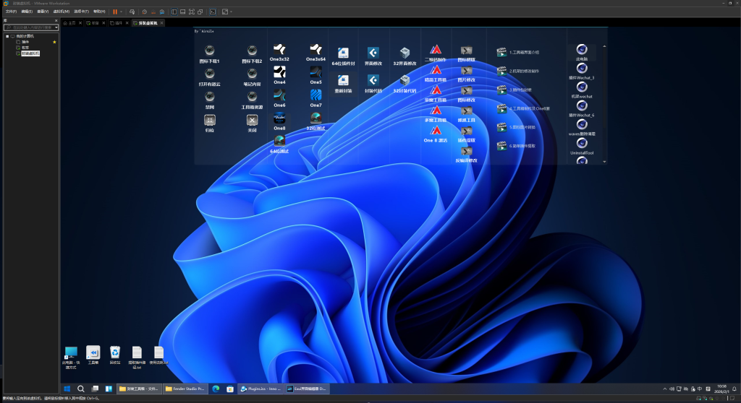This screenshot has width=741, height=403.
Task: Open the power options dropdown arrow
Action: coord(121,12)
